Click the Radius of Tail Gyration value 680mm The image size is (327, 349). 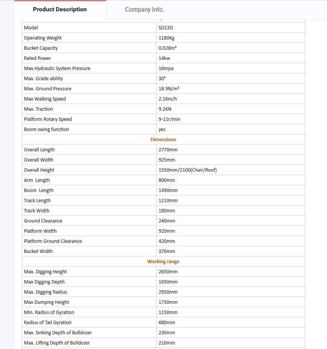(x=165, y=322)
